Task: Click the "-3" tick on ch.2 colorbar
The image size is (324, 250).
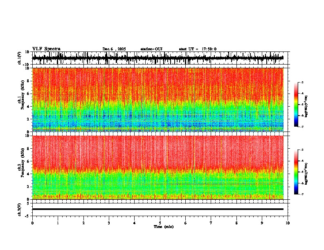Action: [301, 150]
